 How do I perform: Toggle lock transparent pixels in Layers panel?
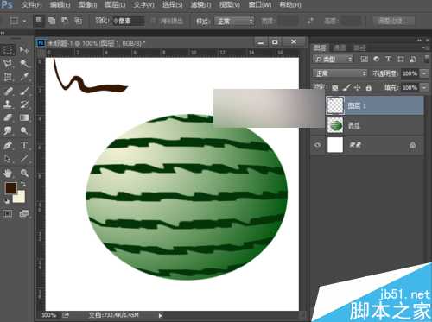(334, 87)
